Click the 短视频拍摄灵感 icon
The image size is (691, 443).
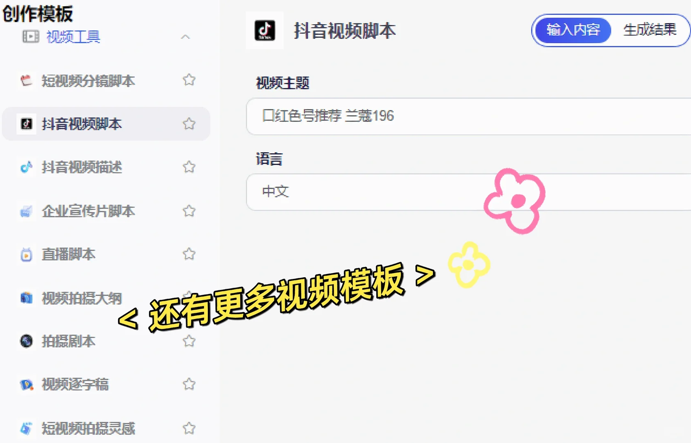(26, 428)
